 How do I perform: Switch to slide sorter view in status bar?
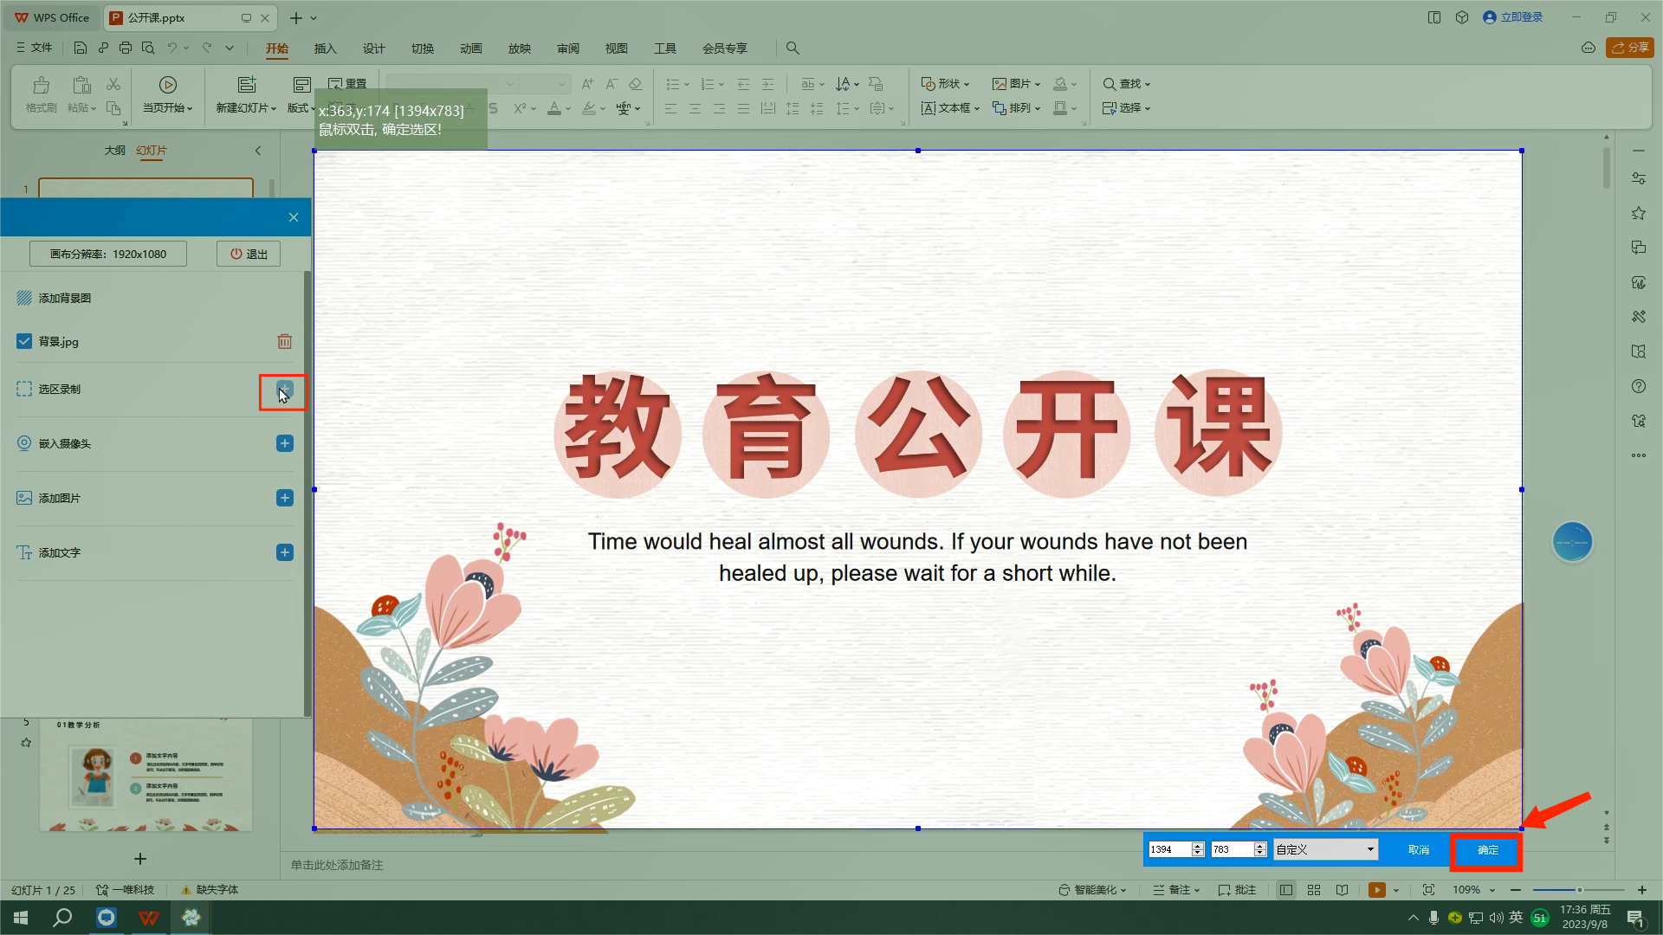pos(1314,889)
